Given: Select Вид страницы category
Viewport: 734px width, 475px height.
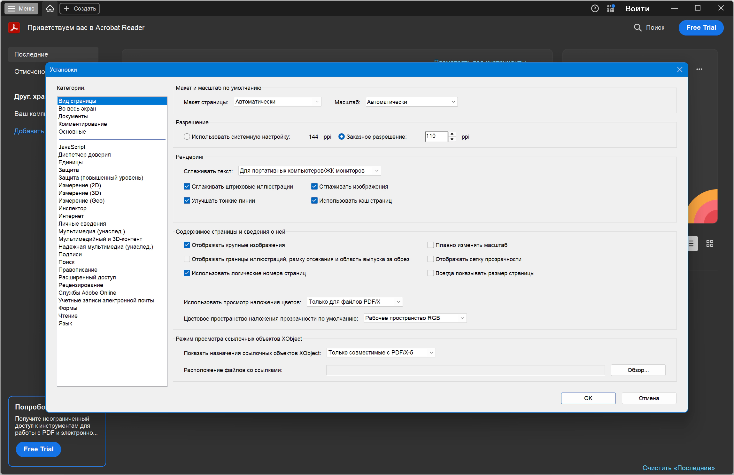Looking at the screenshot, I should pyautogui.click(x=112, y=101).
